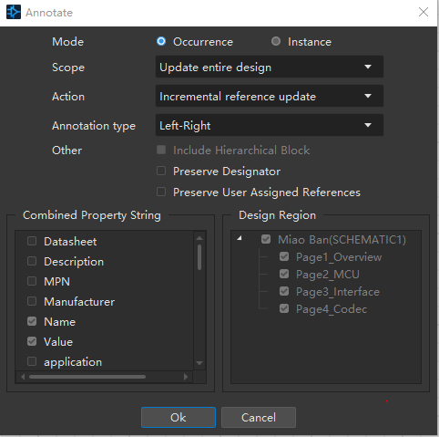This screenshot has width=439, height=437.
Task: Toggle the Page4_Codec page checkbox
Action: coord(284,308)
